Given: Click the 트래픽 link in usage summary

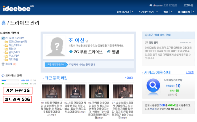Looking at the screenshot, I should tap(153, 109).
